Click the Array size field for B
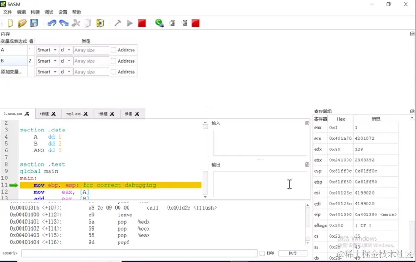The width and height of the screenshot is (416, 262). tap(91, 61)
